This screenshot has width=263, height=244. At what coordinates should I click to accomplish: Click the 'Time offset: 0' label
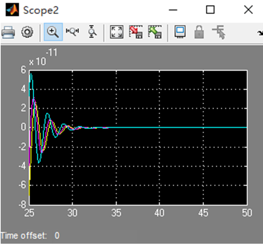(30, 235)
